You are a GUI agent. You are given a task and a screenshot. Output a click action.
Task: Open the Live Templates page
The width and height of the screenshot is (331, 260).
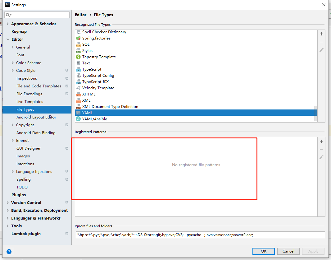pos(30,102)
